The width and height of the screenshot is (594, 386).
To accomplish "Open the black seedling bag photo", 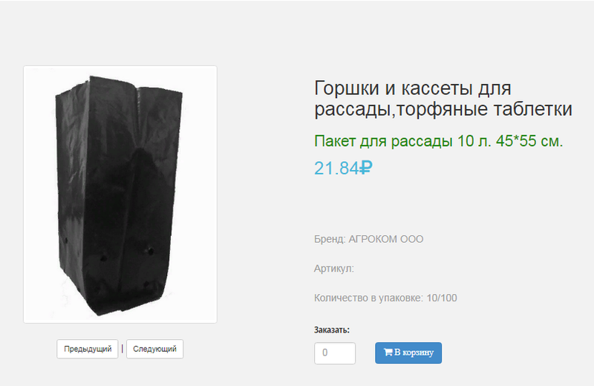I will 119,195.
